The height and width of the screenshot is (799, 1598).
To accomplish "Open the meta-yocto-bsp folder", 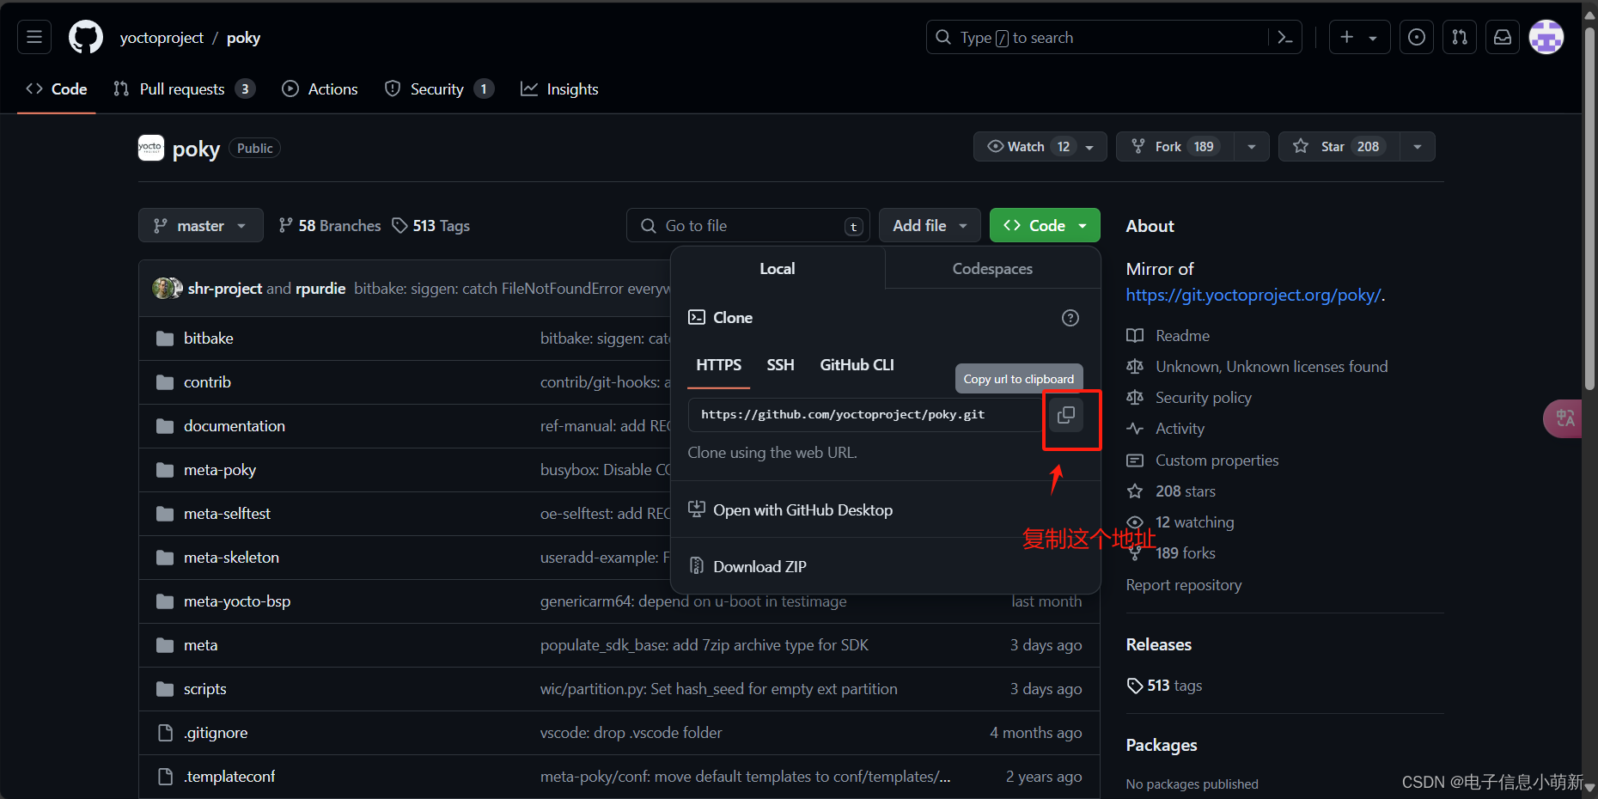I will pos(237,601).
